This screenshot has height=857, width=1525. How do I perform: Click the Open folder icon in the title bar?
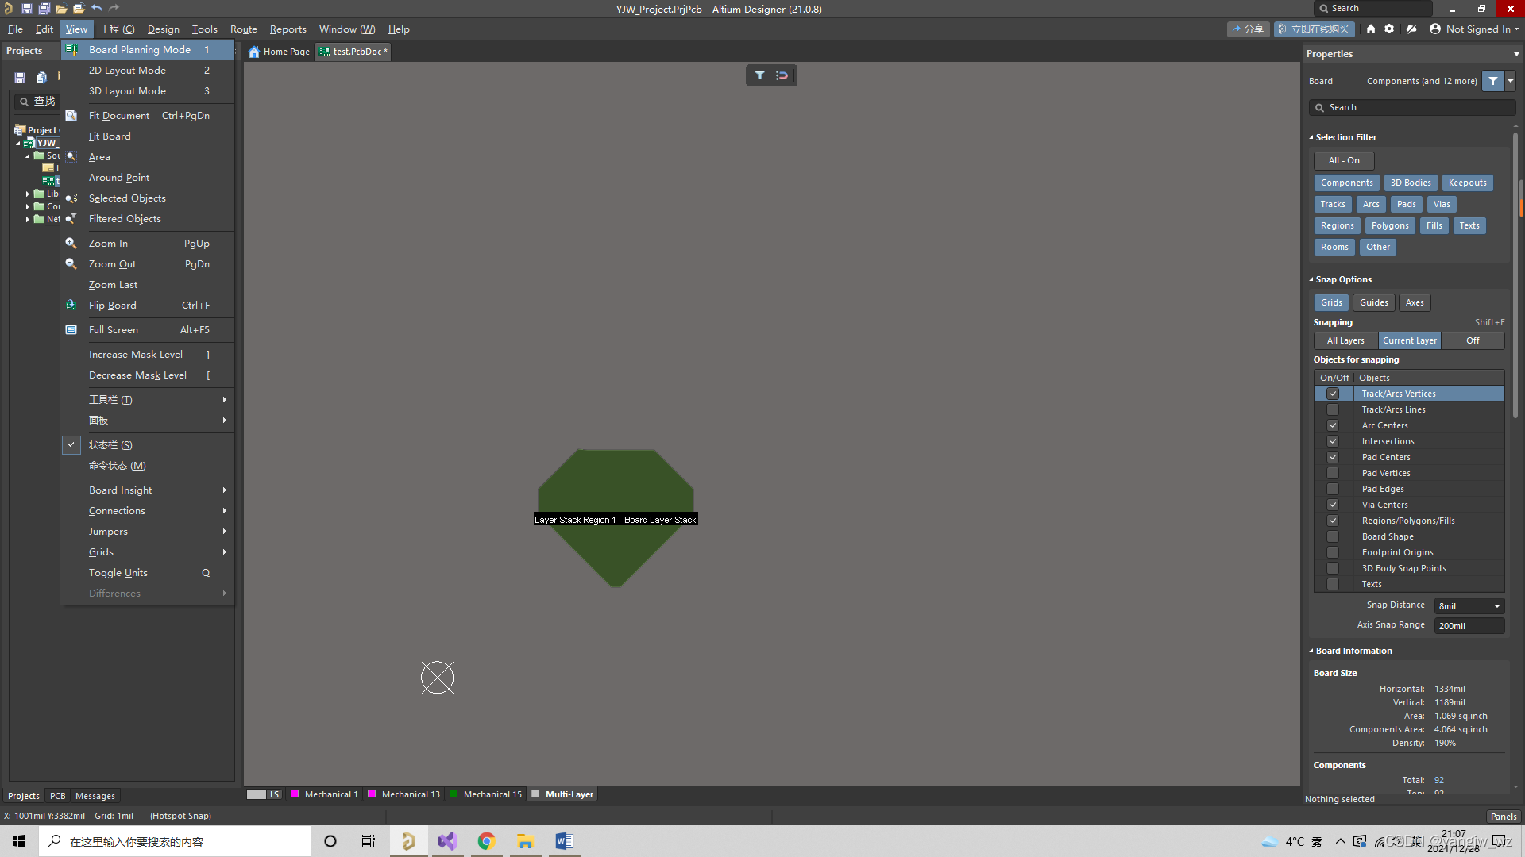[61, 9]
